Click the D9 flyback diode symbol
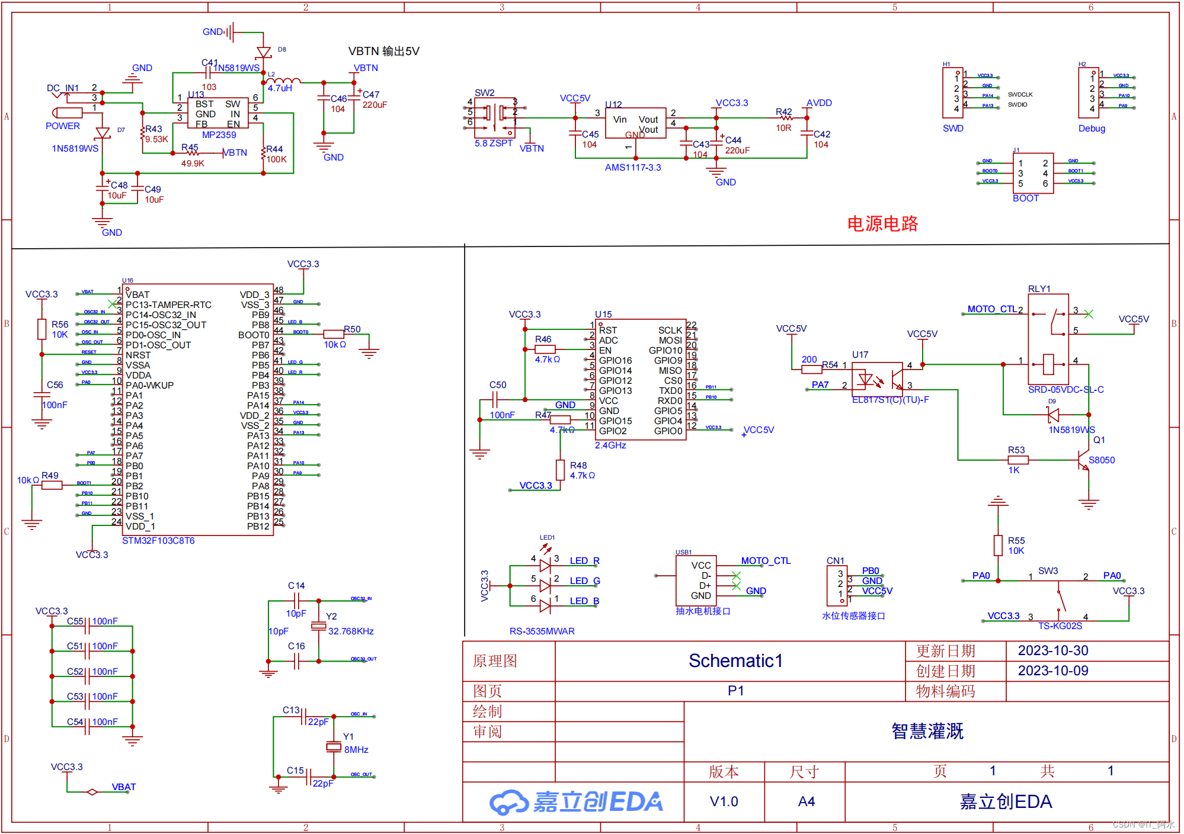1184x834 pixels. tap(1053, 415)
